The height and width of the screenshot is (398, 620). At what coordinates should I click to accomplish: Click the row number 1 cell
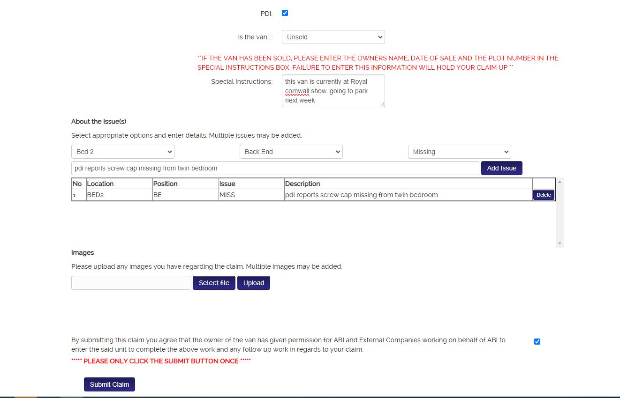point(79,195)
